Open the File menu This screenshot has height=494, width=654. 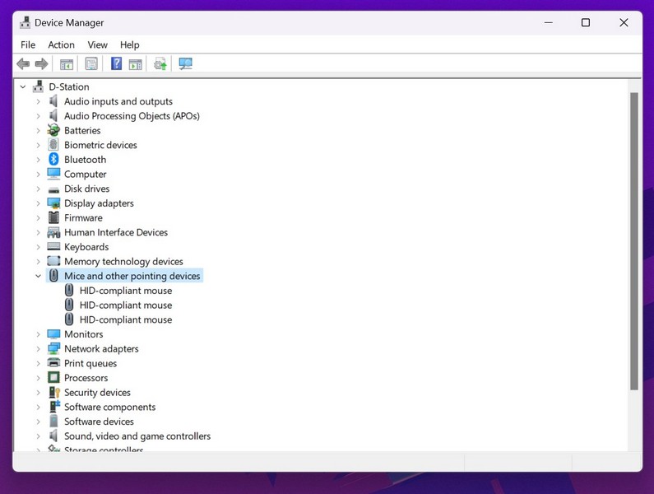(x=28, y=45)
